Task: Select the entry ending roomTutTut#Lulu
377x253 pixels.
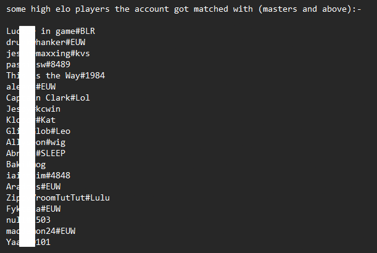Action: 58,197
